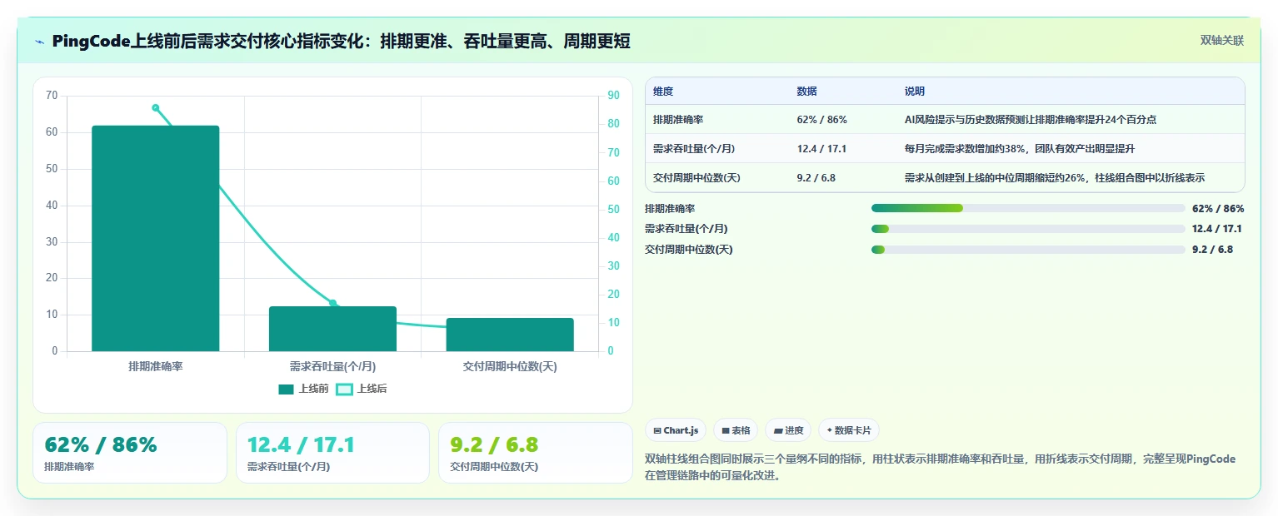The image size is (1278, 516).
Task: Click the 12.4 / 17.1 value beside progress bar
Action: pyautogui.click(x=1217, y=229)
